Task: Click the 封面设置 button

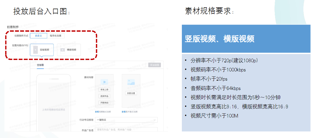Action: (131, 93)
